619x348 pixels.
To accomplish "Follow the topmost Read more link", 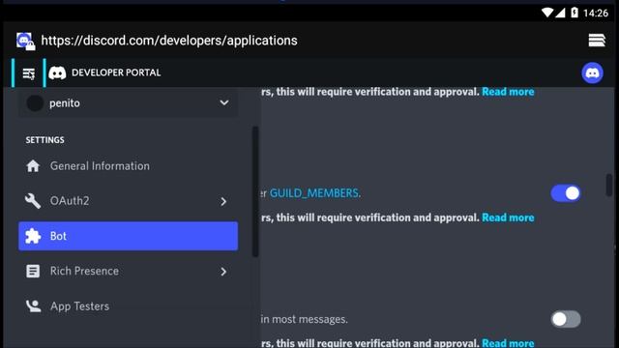I will (508, 92).
